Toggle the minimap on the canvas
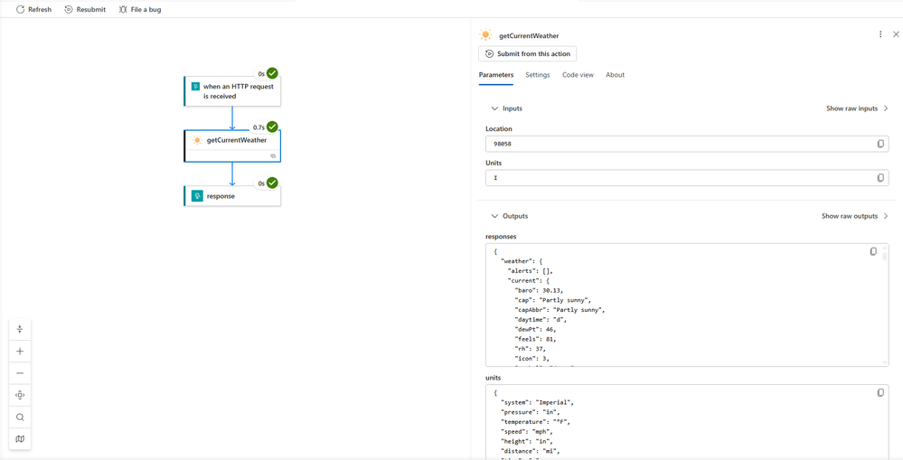The image size is (903, 460). 20,439
